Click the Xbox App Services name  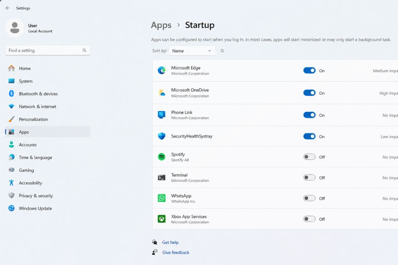pyautogui.click(x=189, y=216)
